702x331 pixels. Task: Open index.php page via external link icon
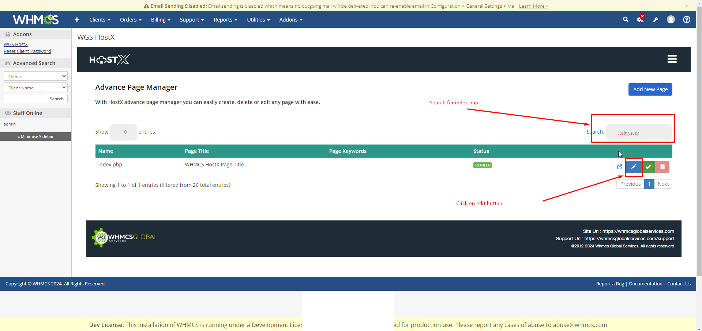click(619, 167)
